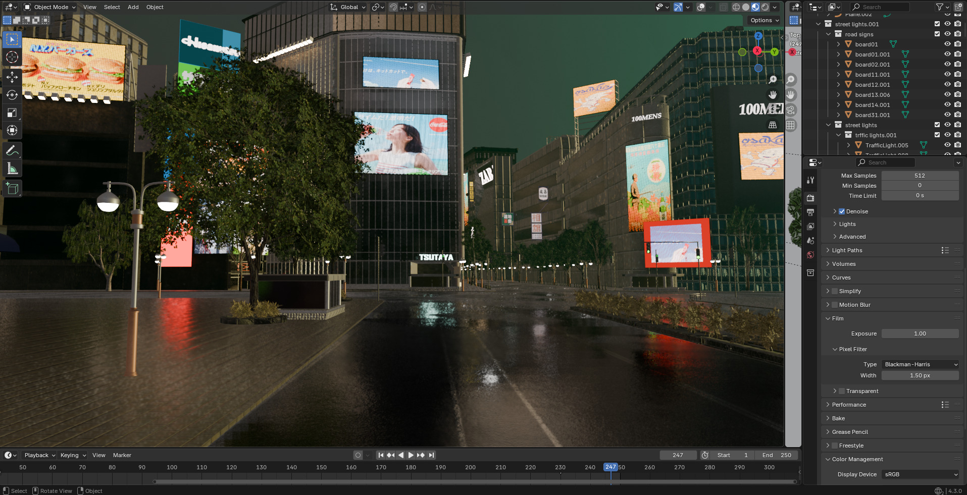This screenshot has width=967, height=495.
Task: Toggle camera view in the main viewport
Action: tap(773, 109)
